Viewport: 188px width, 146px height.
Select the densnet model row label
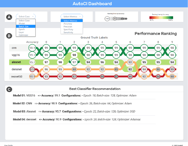point(17,69)
